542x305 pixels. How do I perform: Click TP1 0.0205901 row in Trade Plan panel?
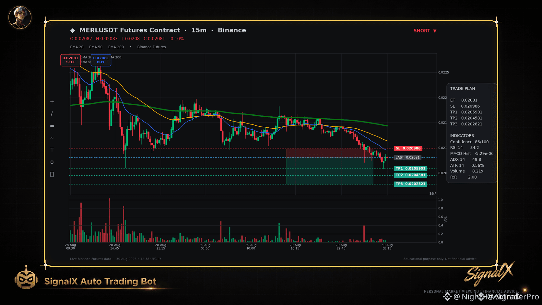tap(466, 112)
